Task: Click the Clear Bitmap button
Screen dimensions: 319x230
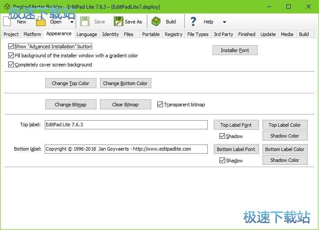Action: [125, 105]
